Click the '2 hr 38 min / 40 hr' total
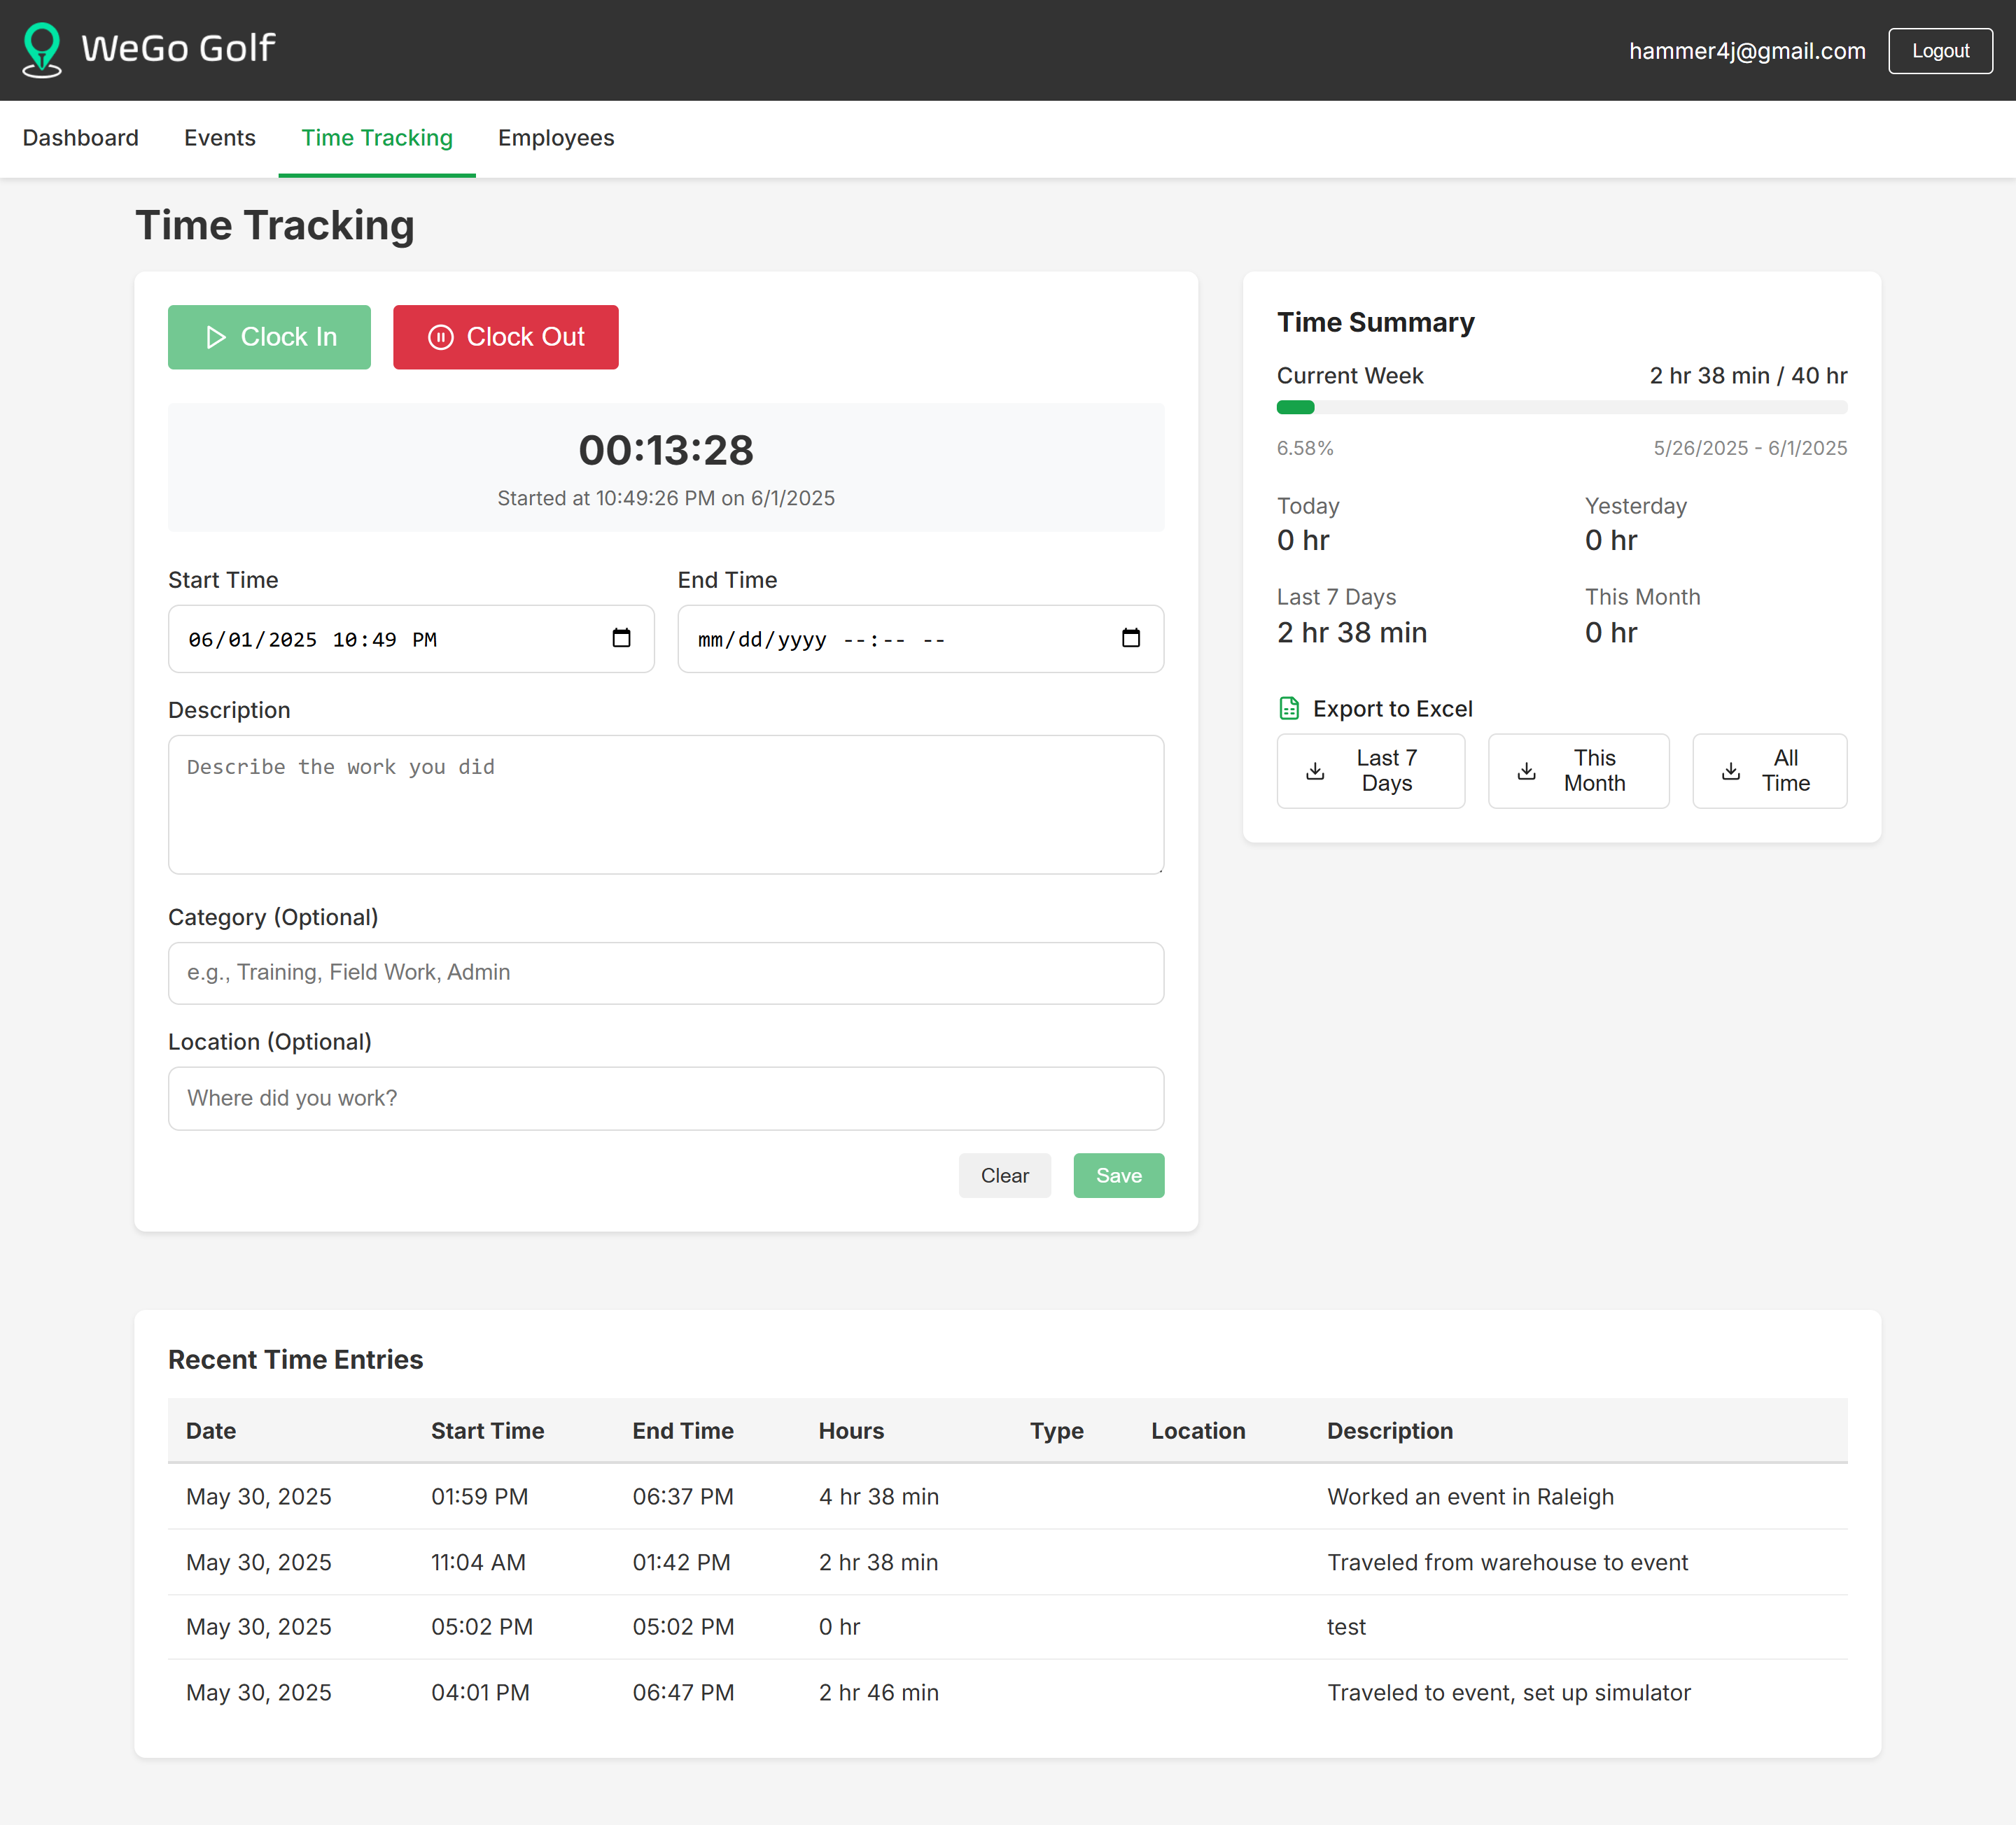This screenshot has height=1825, width=2016. click(x=1748, y=376)
